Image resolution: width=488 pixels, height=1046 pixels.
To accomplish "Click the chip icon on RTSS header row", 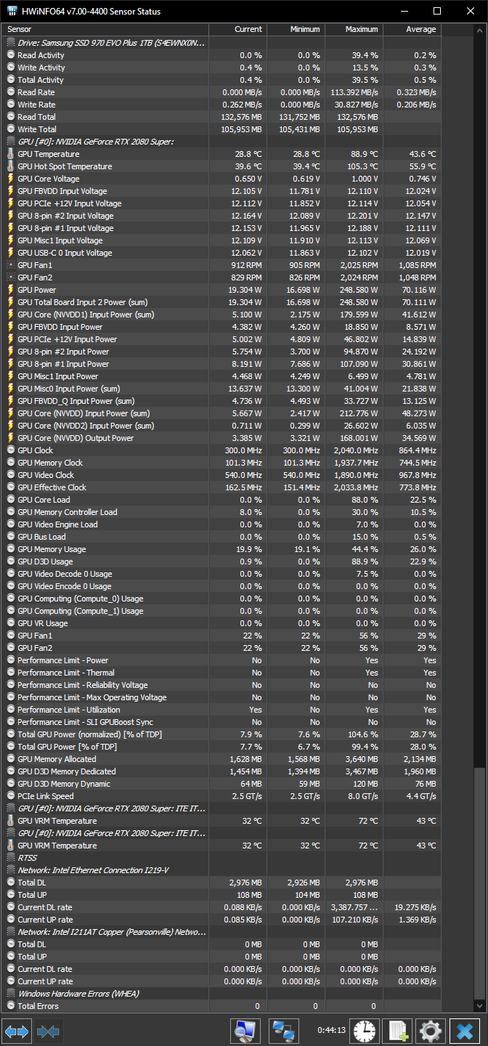I will coord(10,858).
